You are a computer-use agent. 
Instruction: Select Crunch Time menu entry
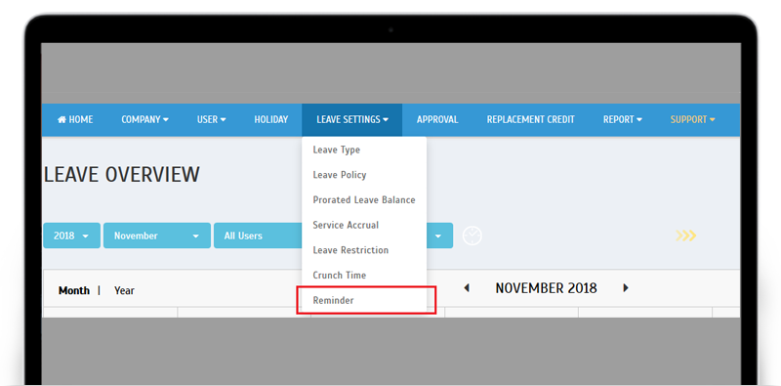364,275
